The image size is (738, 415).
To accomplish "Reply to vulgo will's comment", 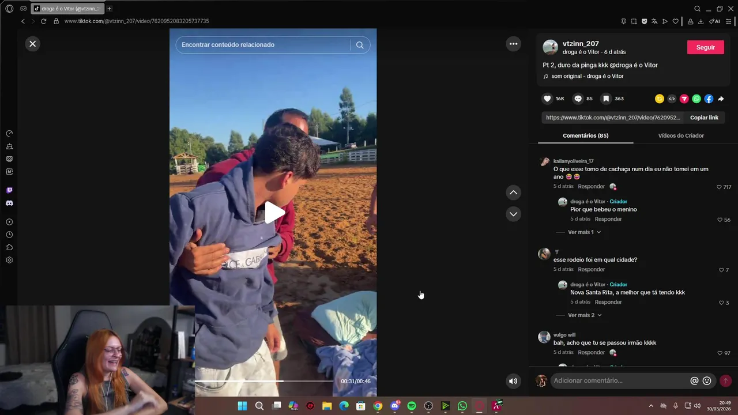I will point(591,353).
